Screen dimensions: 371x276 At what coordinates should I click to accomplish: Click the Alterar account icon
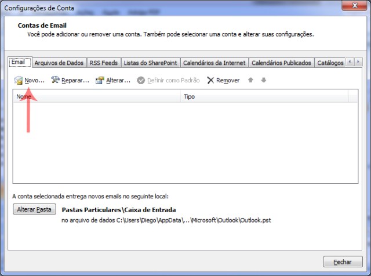[x=100, y=81]
